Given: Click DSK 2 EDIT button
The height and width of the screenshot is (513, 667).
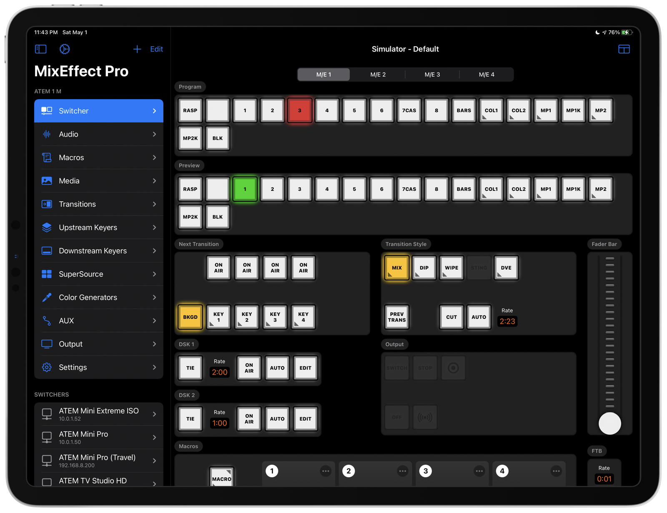Looking at the screenshot, I should 306,419.
